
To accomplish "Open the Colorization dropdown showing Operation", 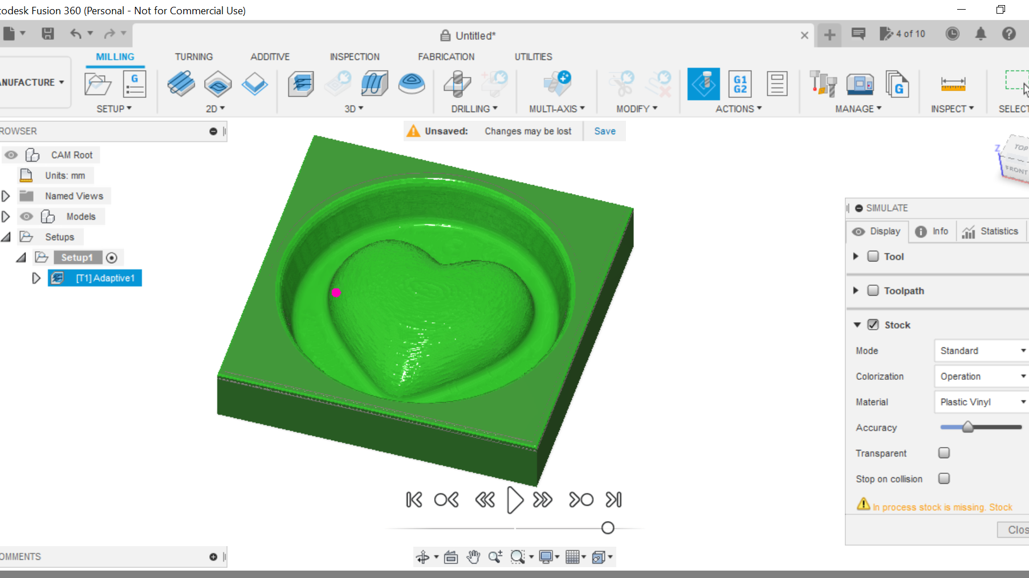I will pyautogui.click(x=981, y=376).
